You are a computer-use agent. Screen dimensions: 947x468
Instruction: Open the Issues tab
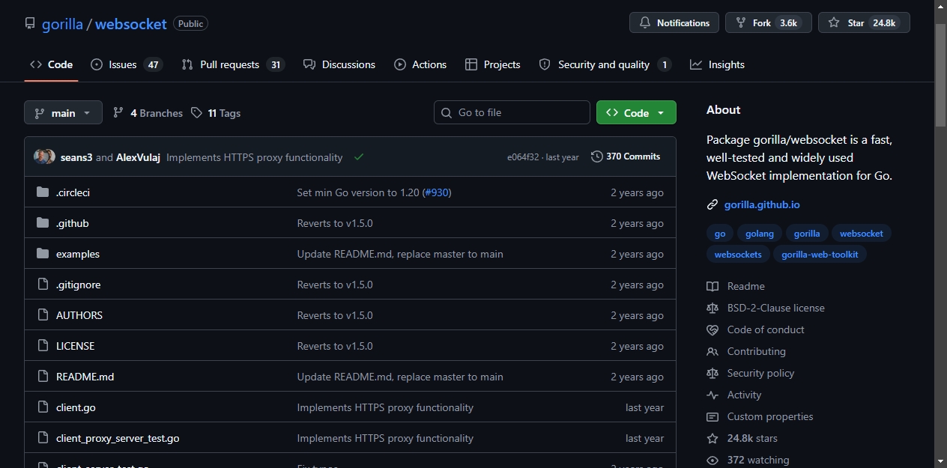[x=126, y=64]
